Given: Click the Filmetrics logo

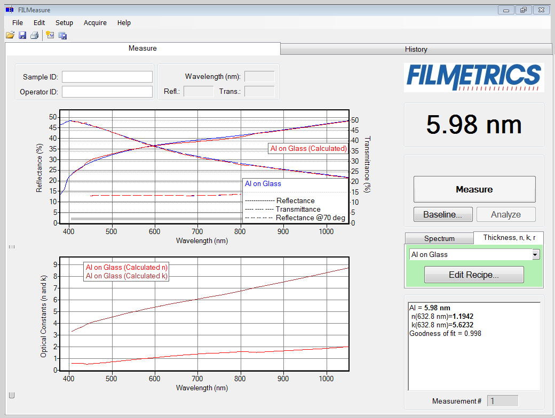Looking at the screenshot, I should [474, 77].
